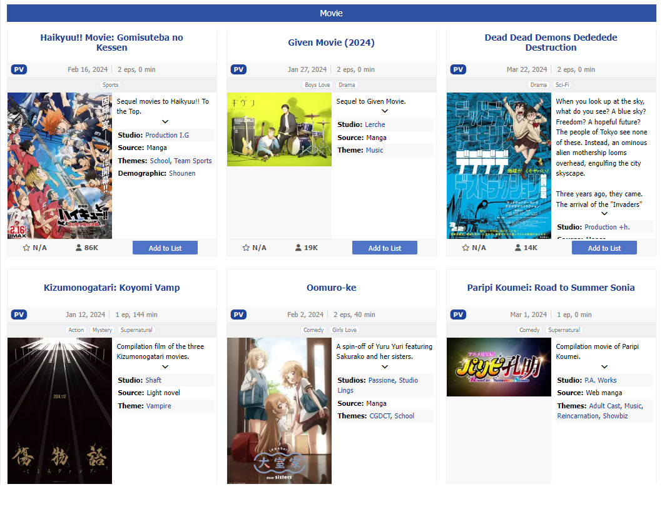Click the members icon showing 14K
Image resolution: width=662 pixels, height=519 pixels.
pos(517,248)
